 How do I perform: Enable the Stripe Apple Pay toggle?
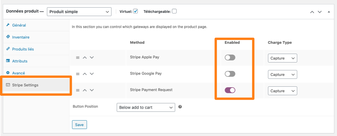pyautogui.click(x=230, y=57)
